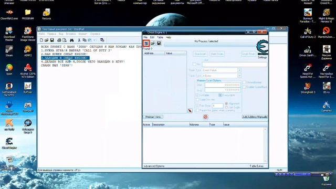The width and height of the screenshot is (336, 189).
Task: Select the Steam desktop shortcut
Action: 9,51
